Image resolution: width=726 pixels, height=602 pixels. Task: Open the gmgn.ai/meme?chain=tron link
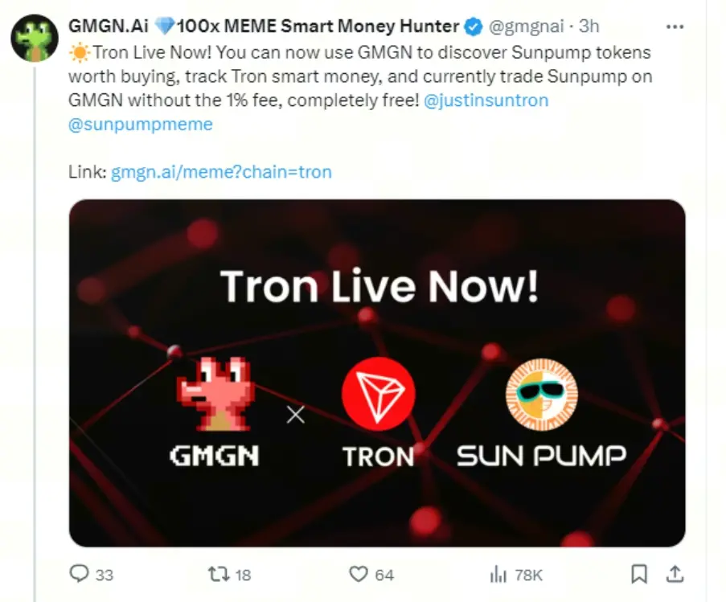(221, 172)
